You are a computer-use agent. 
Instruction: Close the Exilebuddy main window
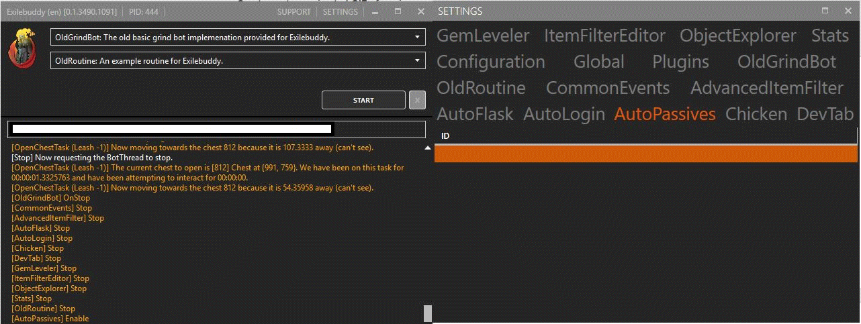tap(421, 11)
